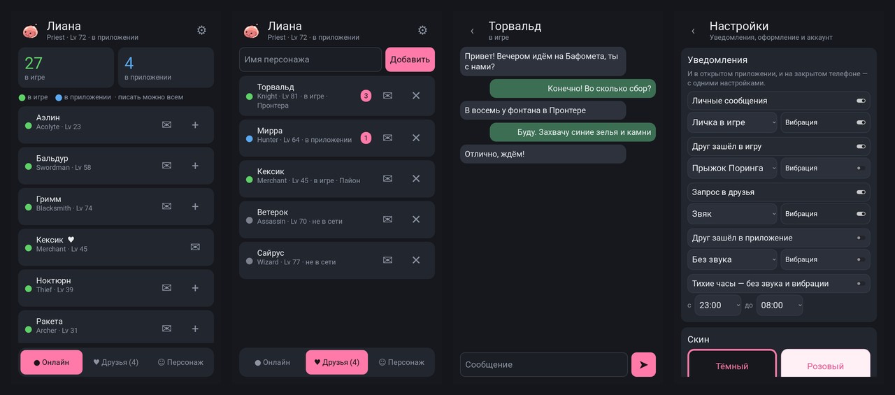Choose the Тёмный skin
This screenshot has height=395, width=895.
tap(732, 364)
